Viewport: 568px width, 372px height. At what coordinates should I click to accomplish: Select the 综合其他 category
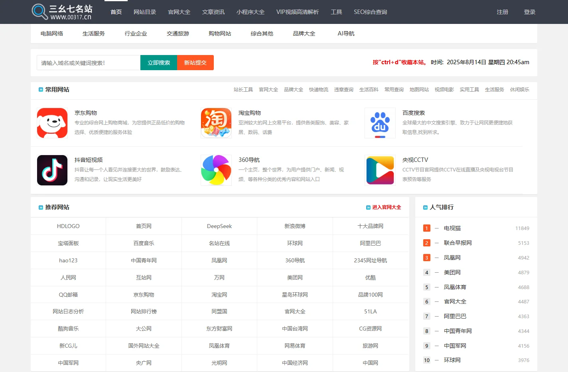click(x=262, y=33)
